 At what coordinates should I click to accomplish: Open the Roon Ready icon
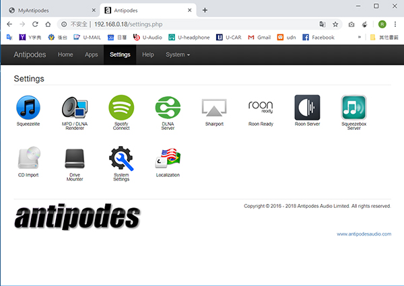pos(261,108)
